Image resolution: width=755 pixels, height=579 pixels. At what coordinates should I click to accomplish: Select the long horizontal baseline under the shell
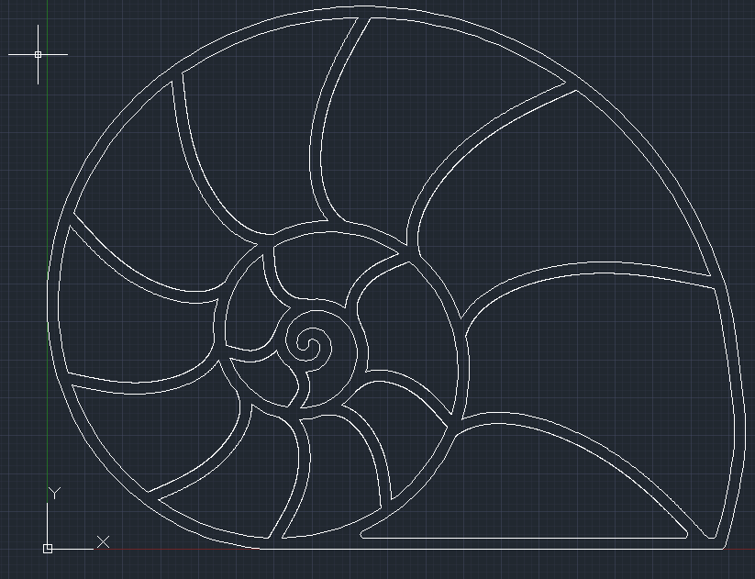point(491,549)
